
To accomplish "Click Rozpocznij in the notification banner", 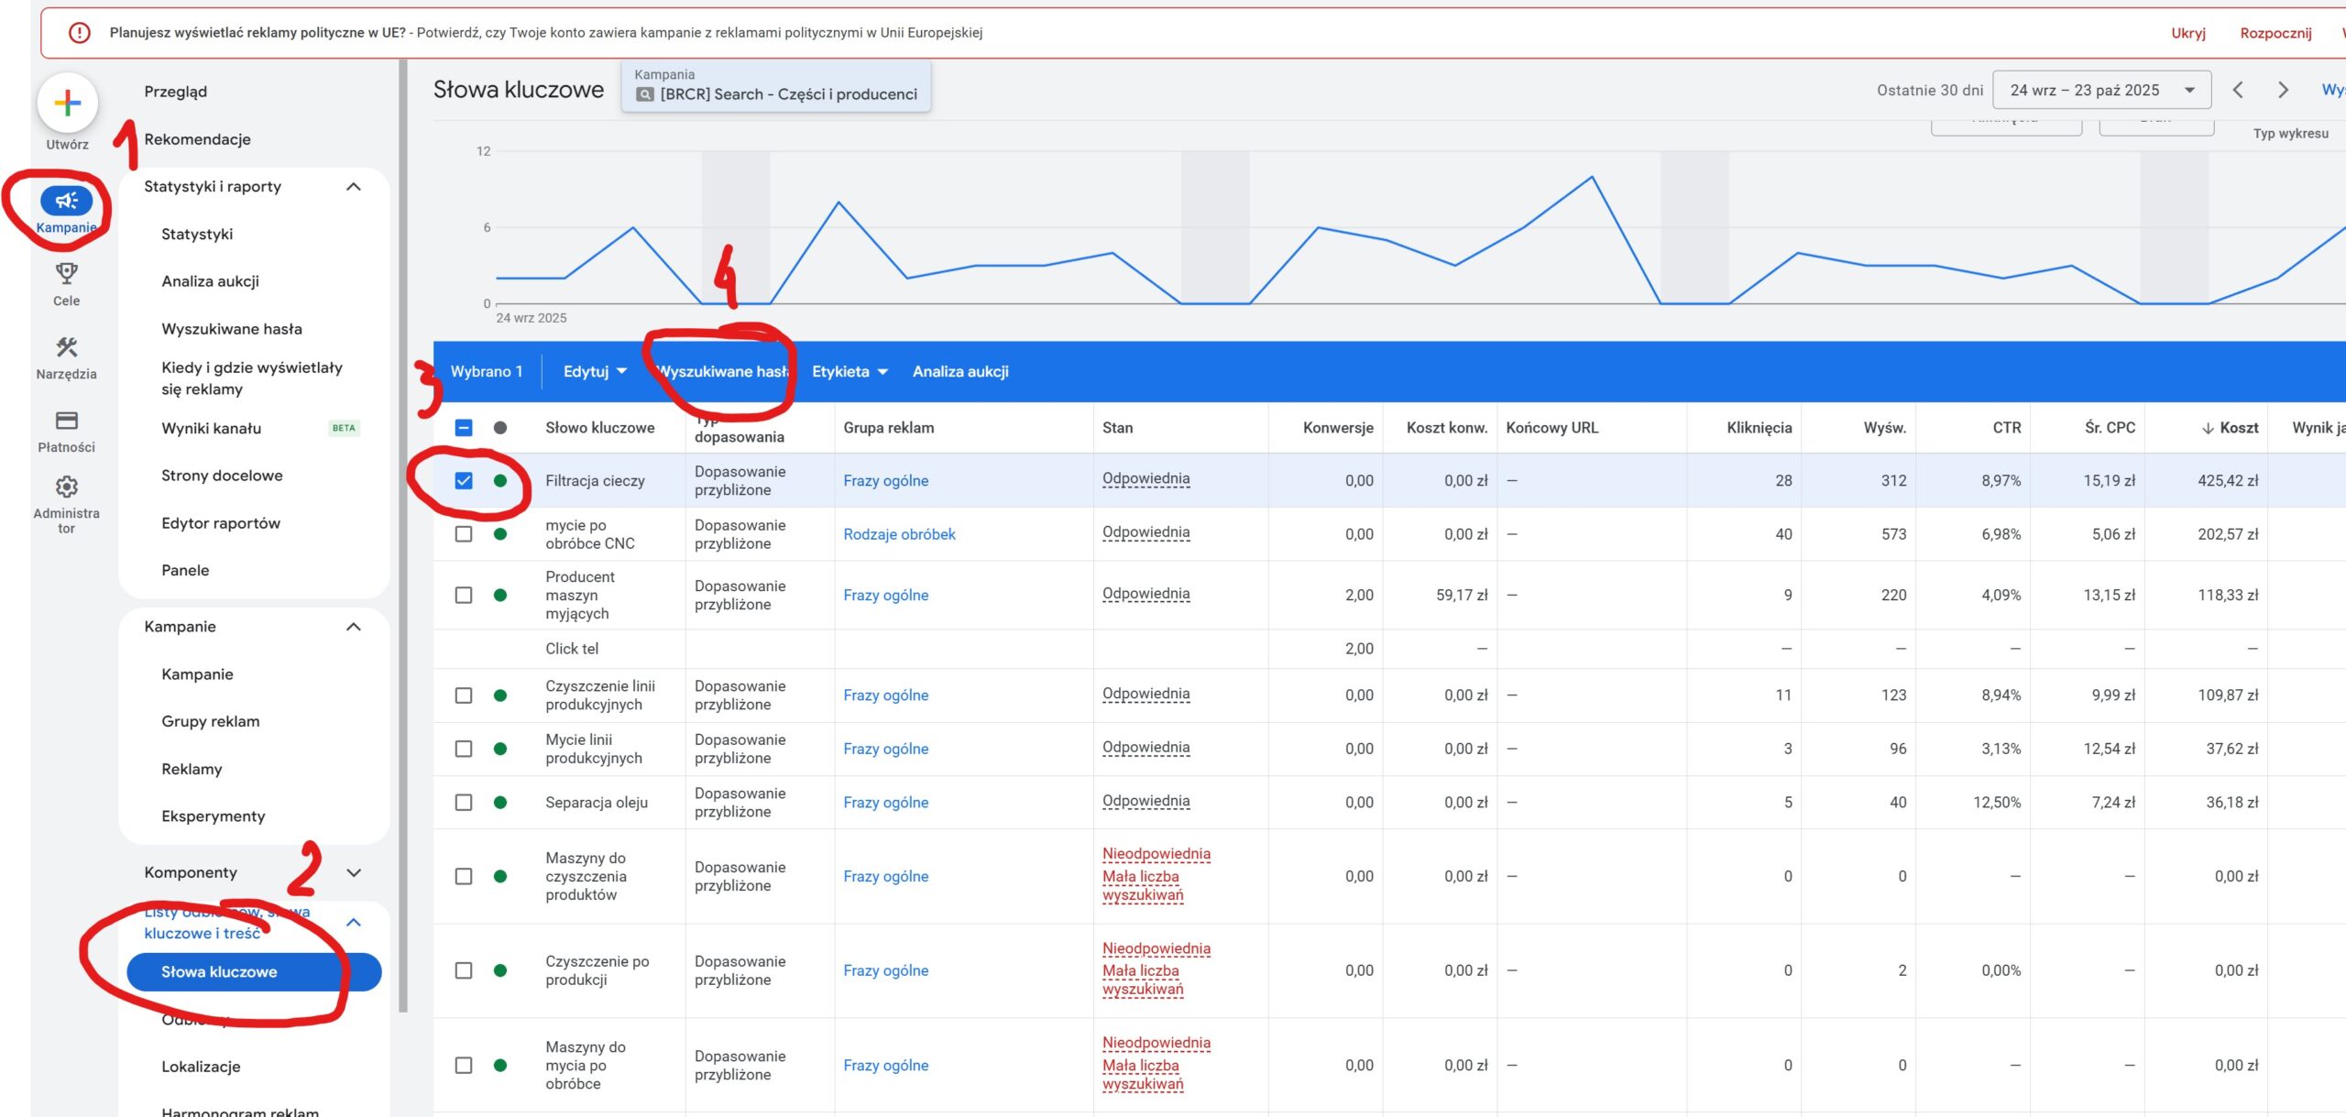I will [x=2275, y=33].
